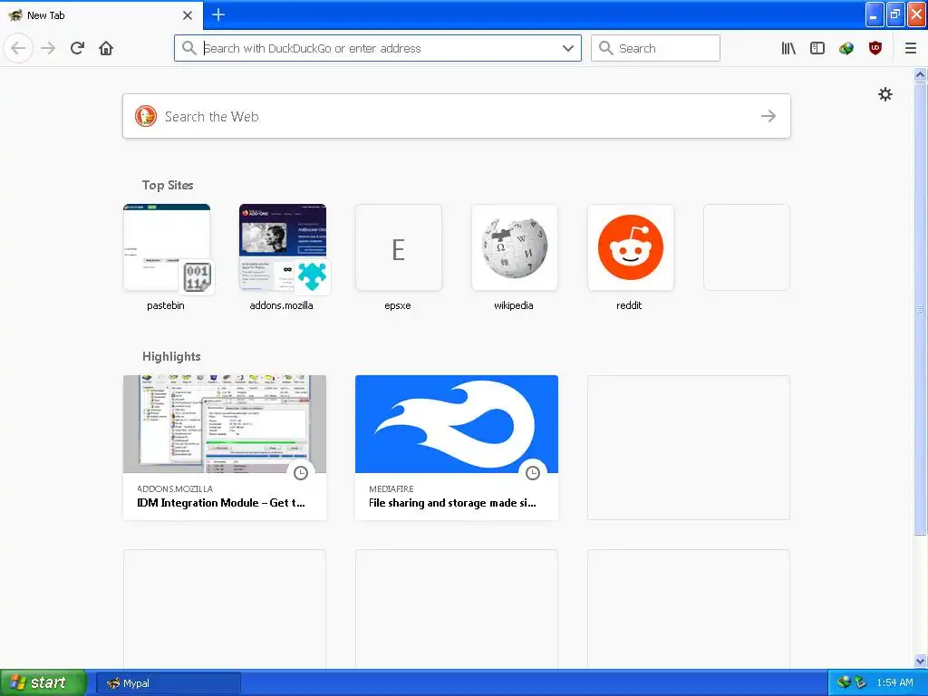
Task: Click the pastebin label text
Action: click(166, 305)
